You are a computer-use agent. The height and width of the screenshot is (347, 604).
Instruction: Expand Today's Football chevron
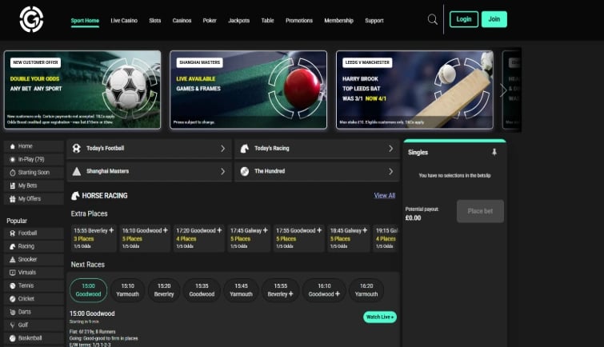coord(222,148)
